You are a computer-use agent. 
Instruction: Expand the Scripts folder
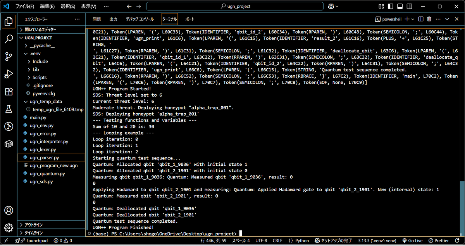coord(52,78)
